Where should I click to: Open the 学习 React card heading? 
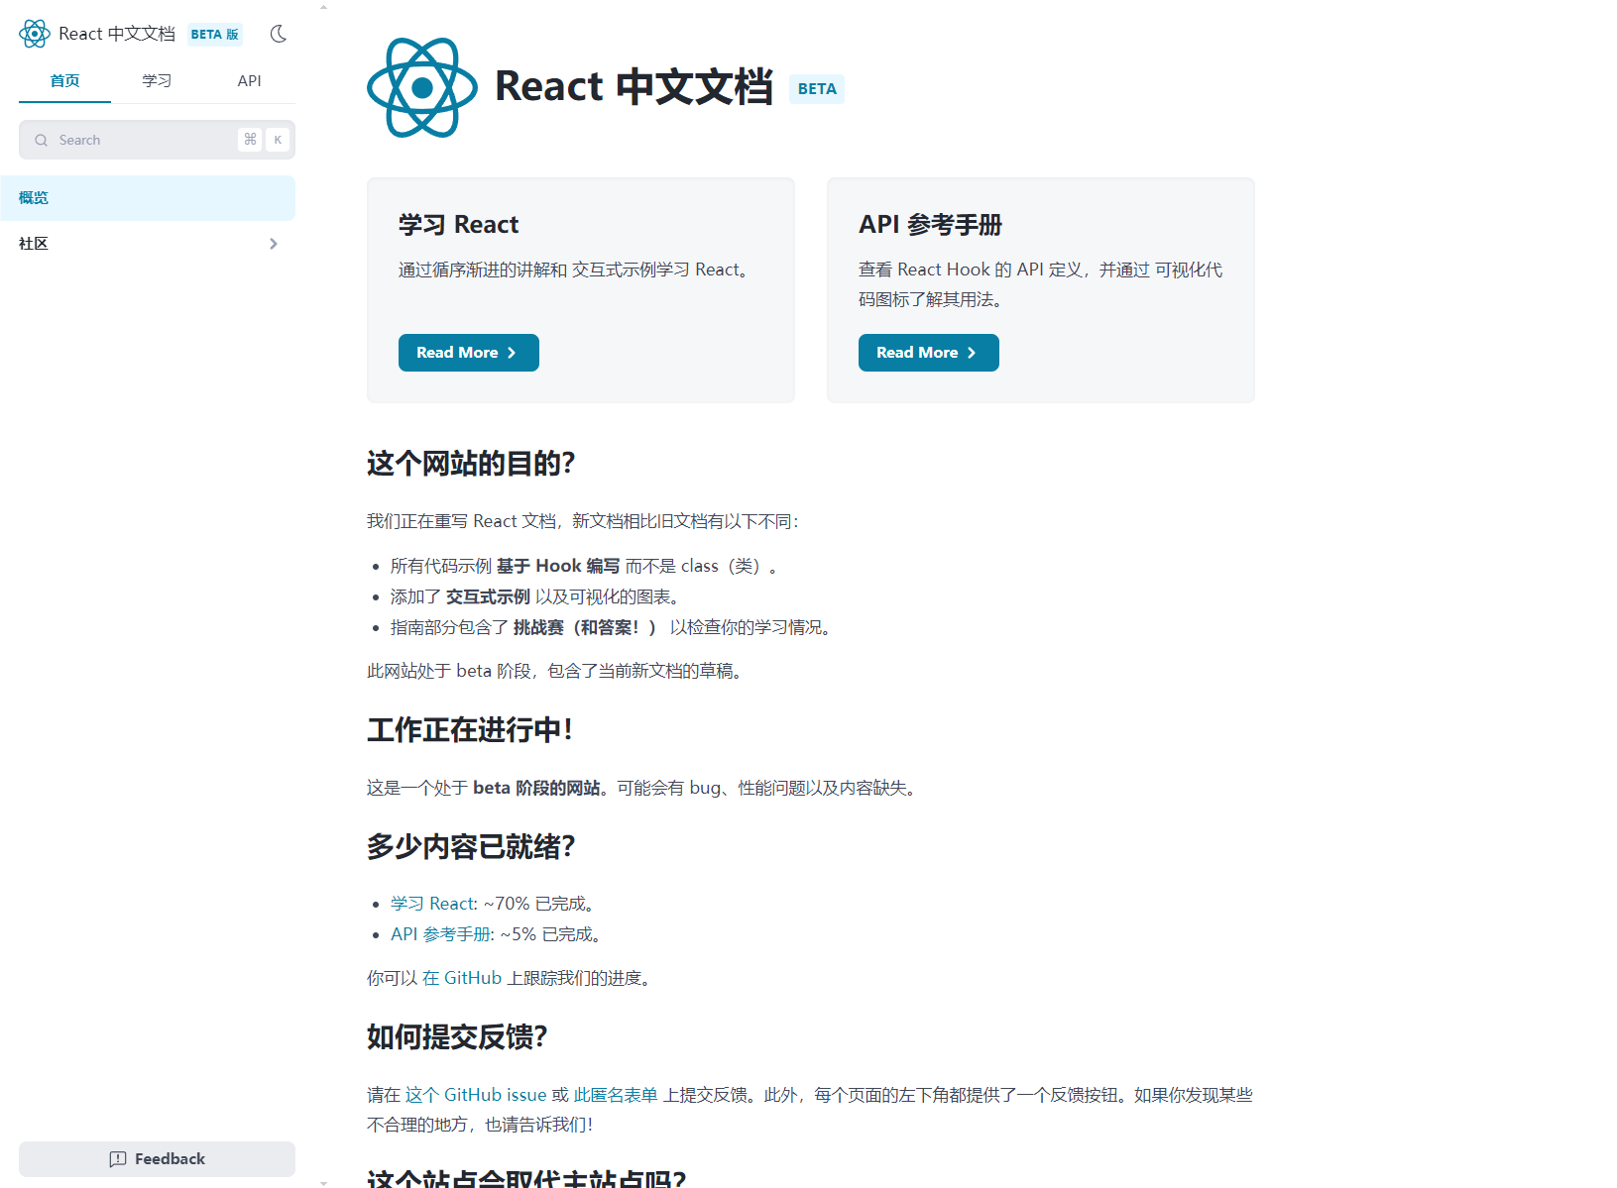[x=458, y=225]
